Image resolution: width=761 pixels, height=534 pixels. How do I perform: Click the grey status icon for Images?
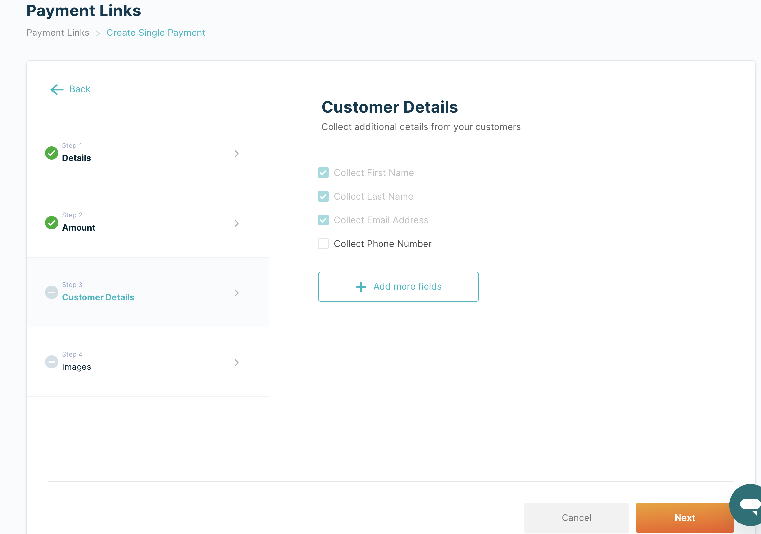coord(51,362)
